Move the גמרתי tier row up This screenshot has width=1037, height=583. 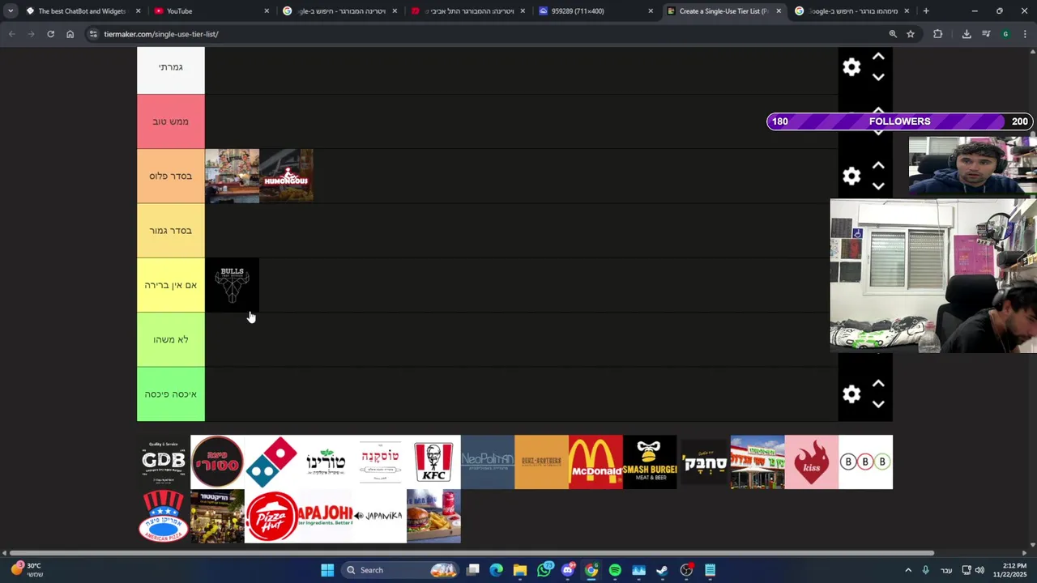point(878,57)
